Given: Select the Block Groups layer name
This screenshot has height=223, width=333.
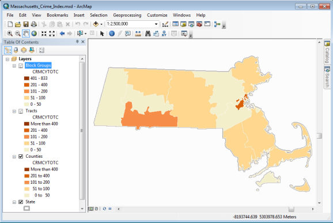Looking at the screenshot, I should 38,65.
